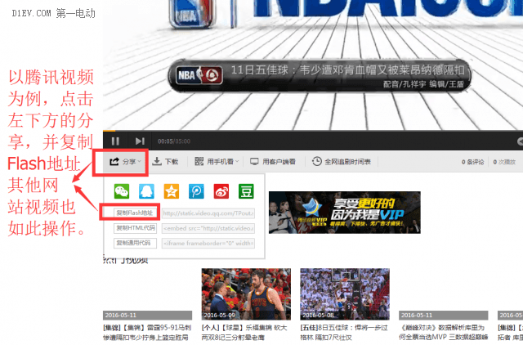The height and width of the screenshot is (345, 523).
Task: Share to Tencent Pengyou blue icon
Action: click(196, 191)
